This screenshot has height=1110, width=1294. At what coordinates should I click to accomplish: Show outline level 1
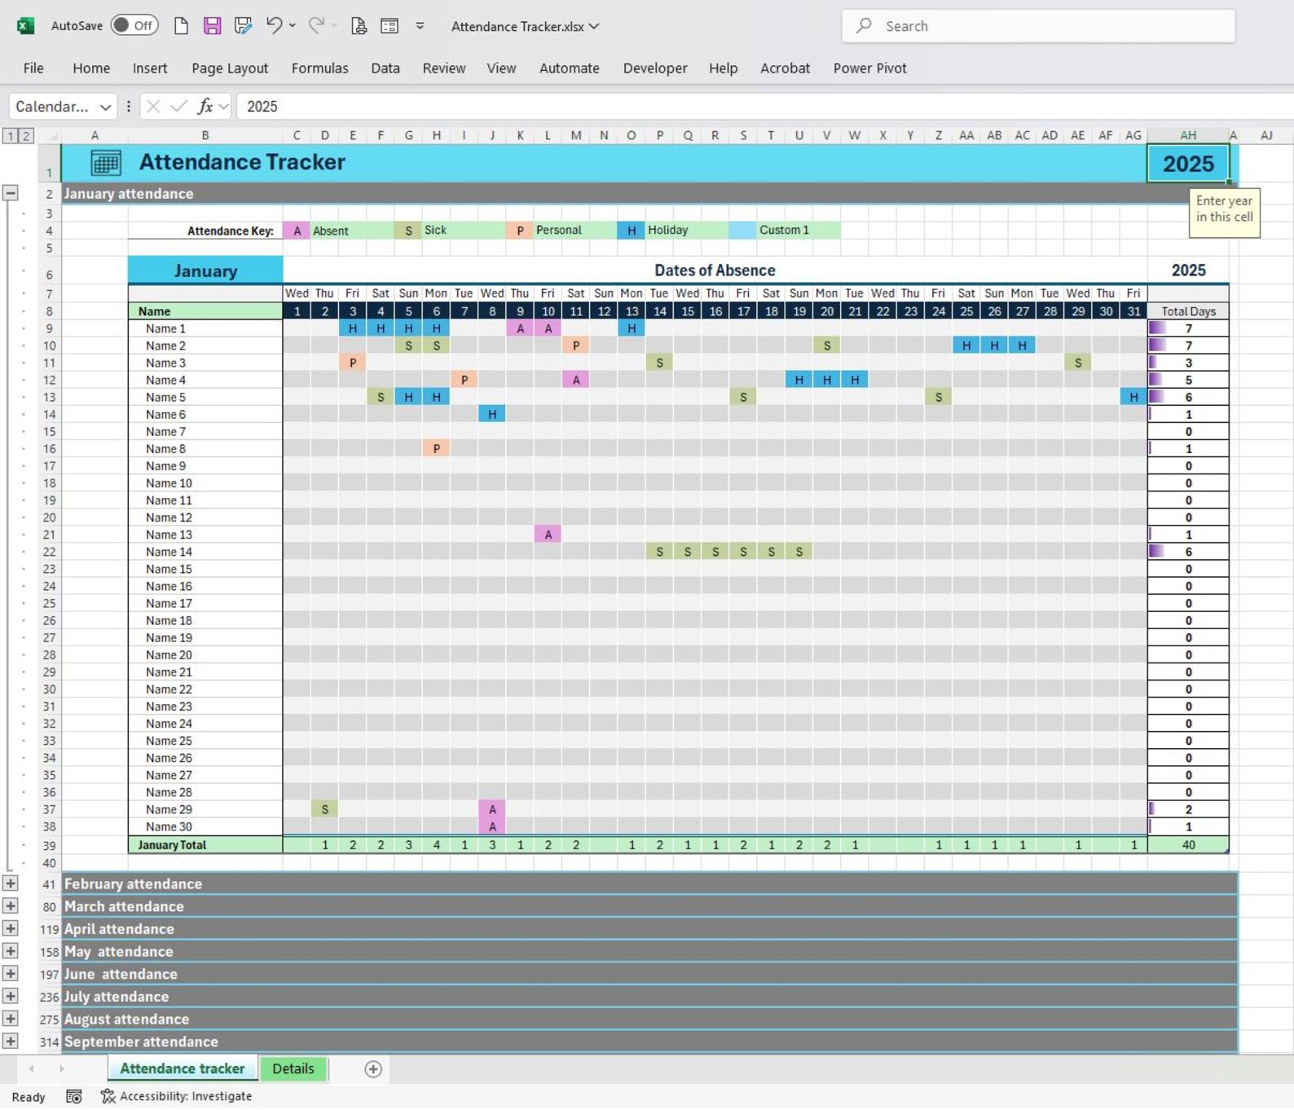[x=11, y=136]
